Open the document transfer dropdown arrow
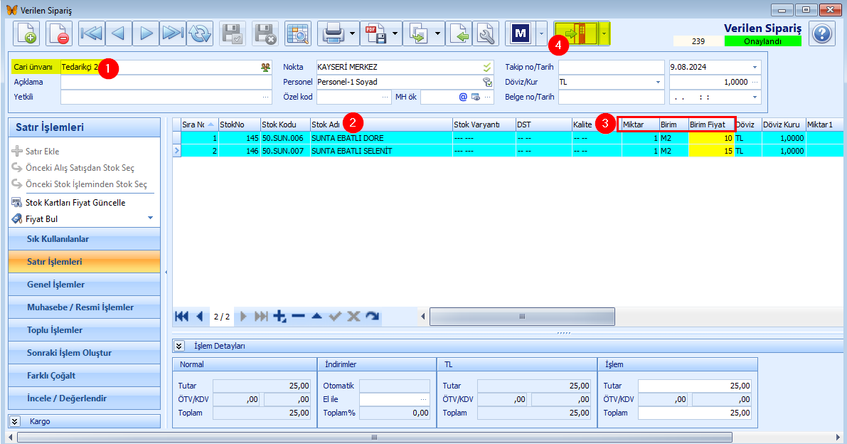 (x=437, y=33)
